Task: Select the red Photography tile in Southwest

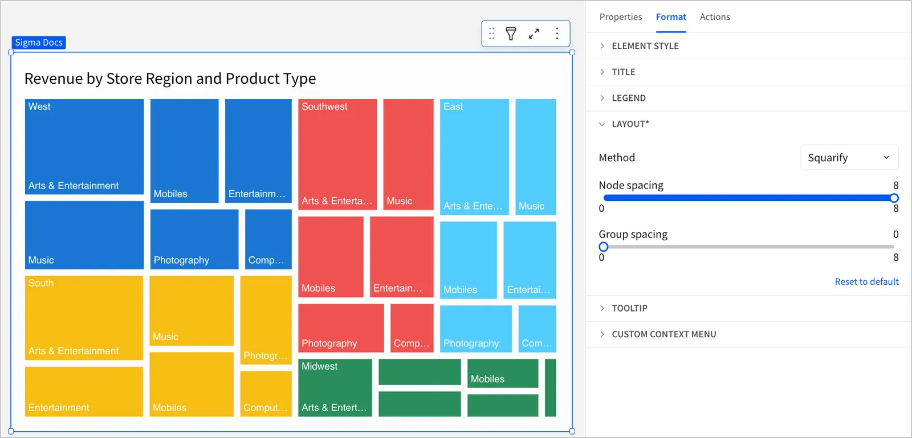Action: tap(341, 328)
